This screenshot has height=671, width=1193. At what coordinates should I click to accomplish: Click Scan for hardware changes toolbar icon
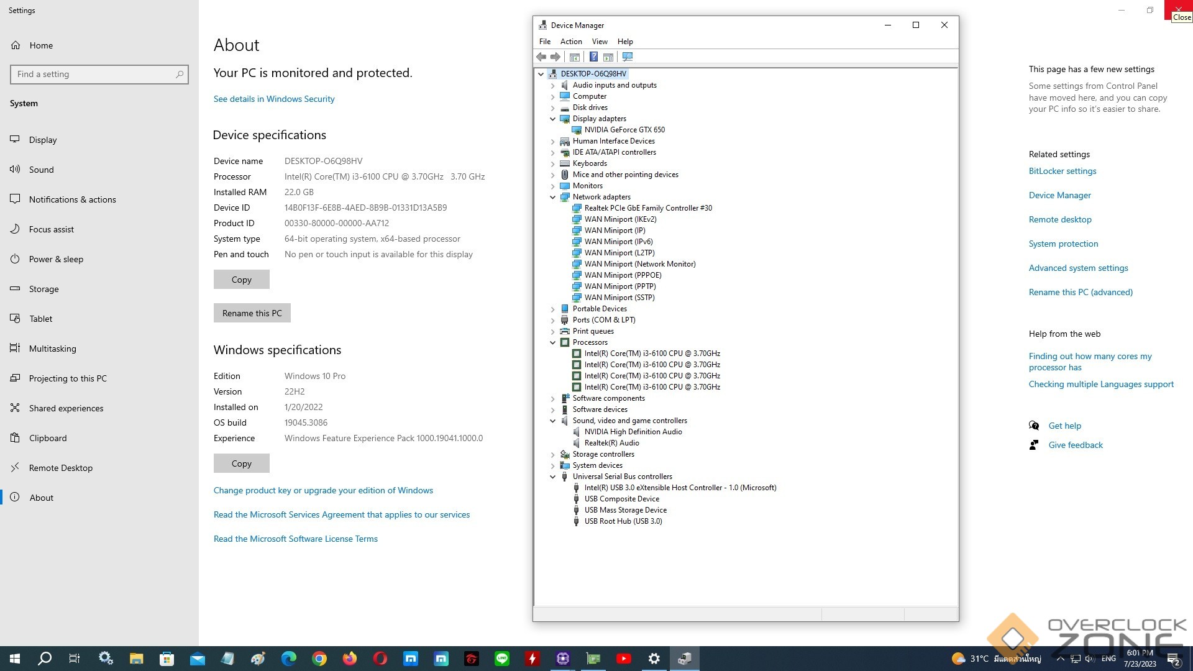pos(628,57)
